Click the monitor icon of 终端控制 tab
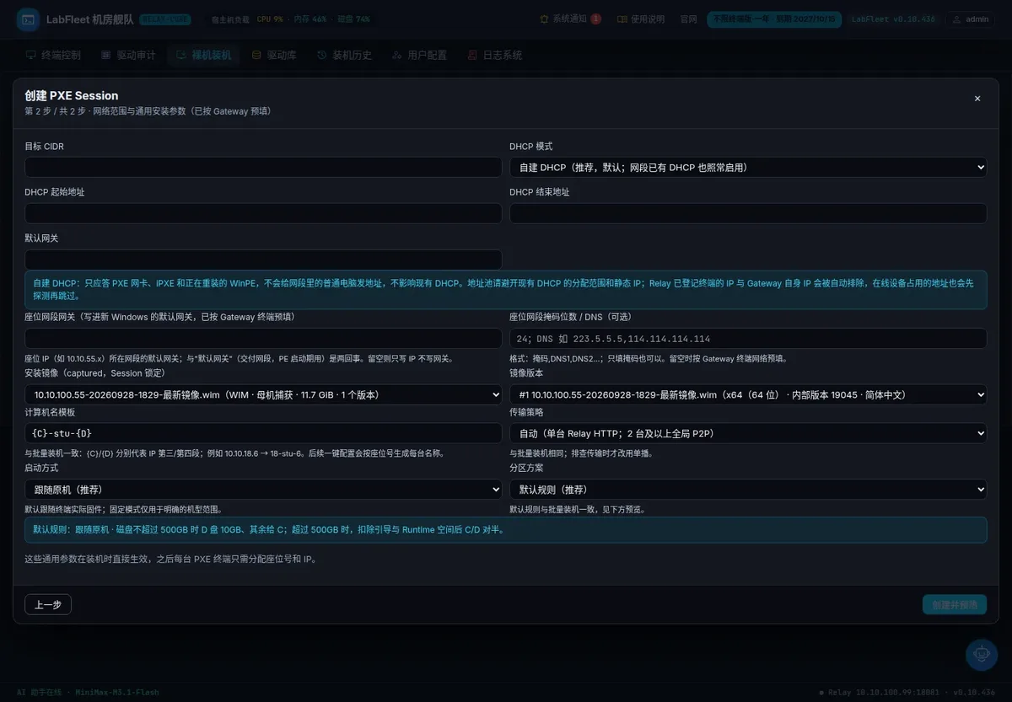Screen dimensions: 1012x702 [x=30, y=55]
